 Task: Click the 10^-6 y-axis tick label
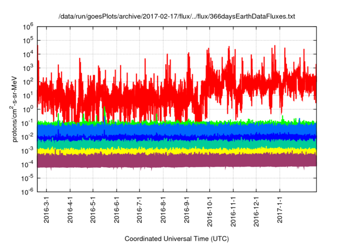pos(27,192)
